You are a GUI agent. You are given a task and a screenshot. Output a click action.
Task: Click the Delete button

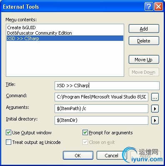[x=144, y=41]
